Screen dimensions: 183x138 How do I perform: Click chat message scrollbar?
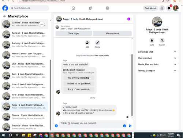pyautogui.click(x=132, y=85)
